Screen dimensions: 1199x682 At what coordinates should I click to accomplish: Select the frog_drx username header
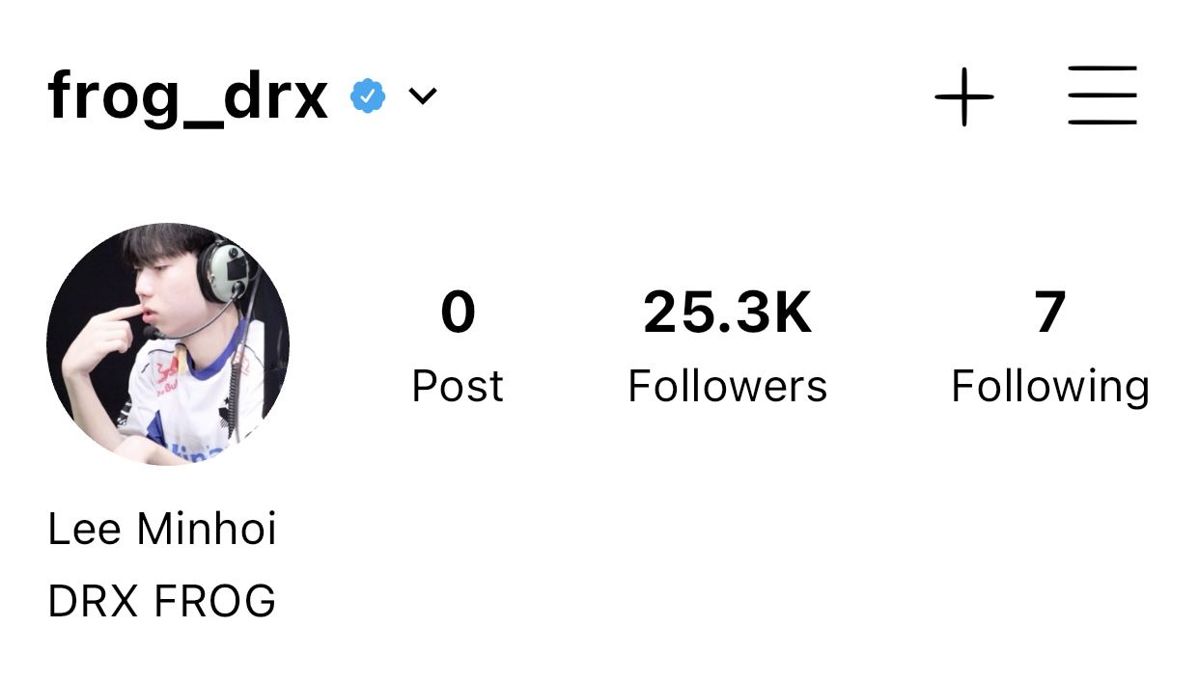point(188,97)
